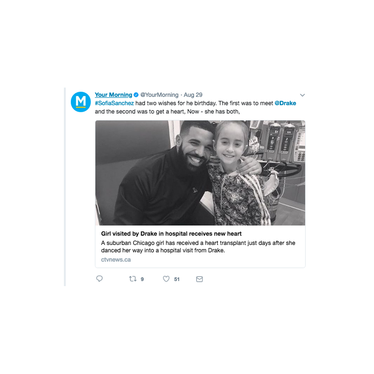Open the @Drake mention link
This screenshot has height=374, width=374.
click(285, 103)
